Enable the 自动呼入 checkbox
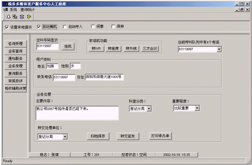This screenshot has width=252, height=165. tap(65, 27)
